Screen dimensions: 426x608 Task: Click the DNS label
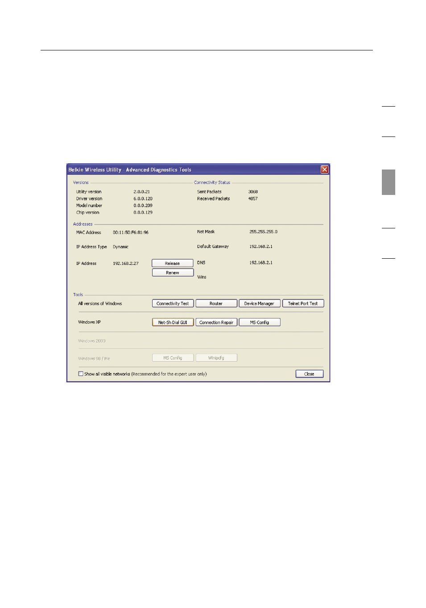(x=201, y=263)
